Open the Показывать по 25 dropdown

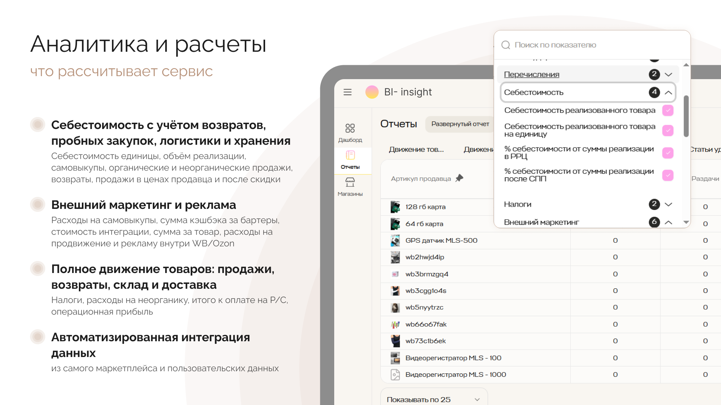tap(434, 399)
